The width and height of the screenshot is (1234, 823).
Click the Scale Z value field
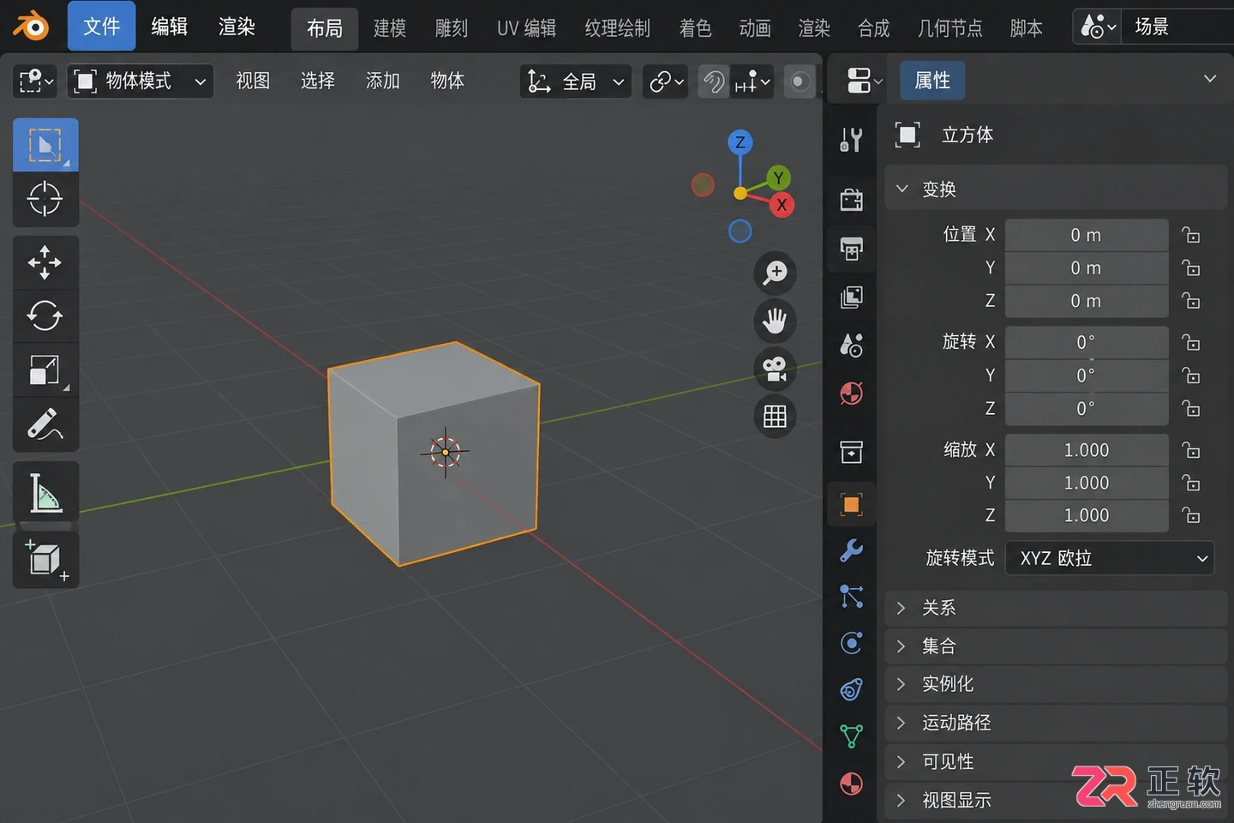pyautogui.click(x=1087, y=515)
